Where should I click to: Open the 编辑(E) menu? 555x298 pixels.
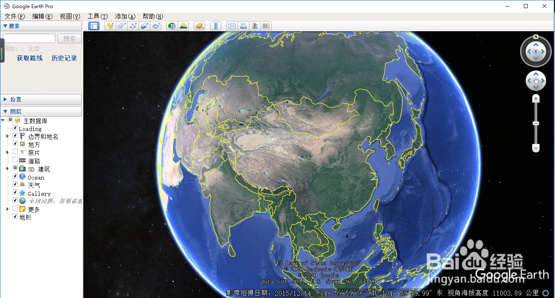[43, 16]
